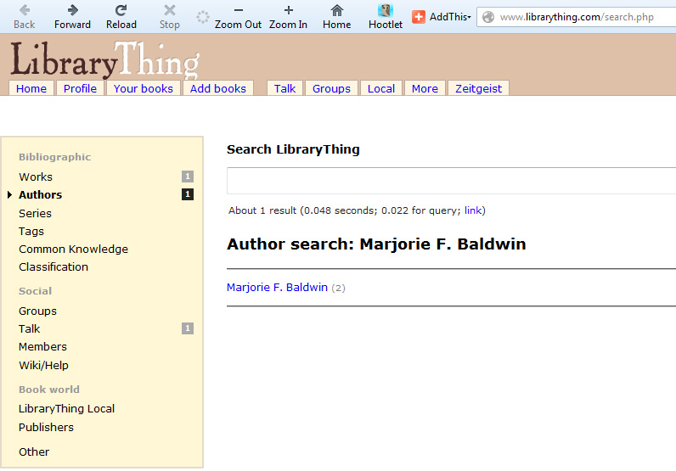
Task: Select Authors search category
Action: click(x=40, y=195)
